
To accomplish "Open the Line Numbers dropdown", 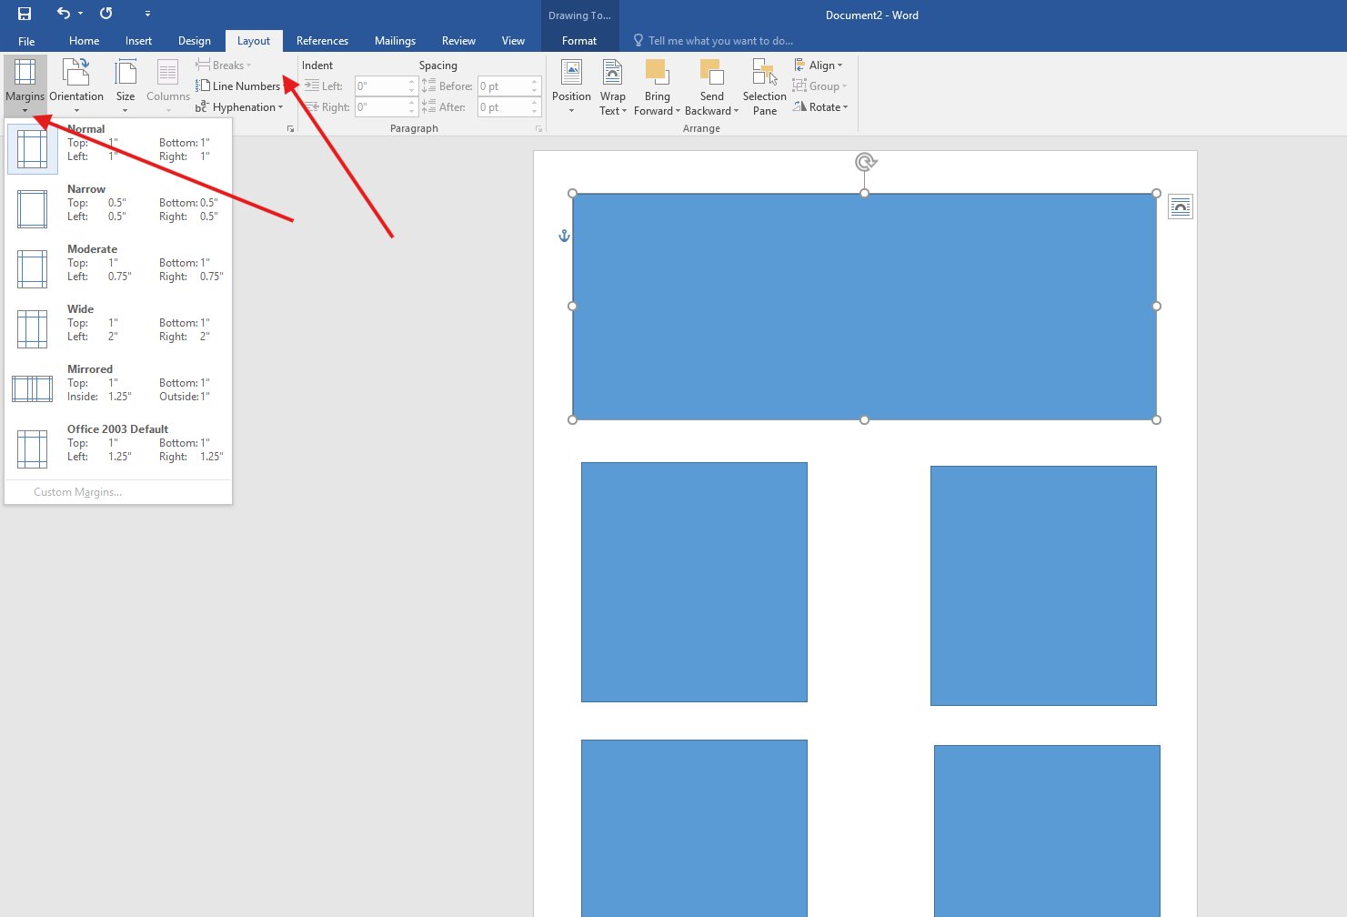I will (239, 86).
